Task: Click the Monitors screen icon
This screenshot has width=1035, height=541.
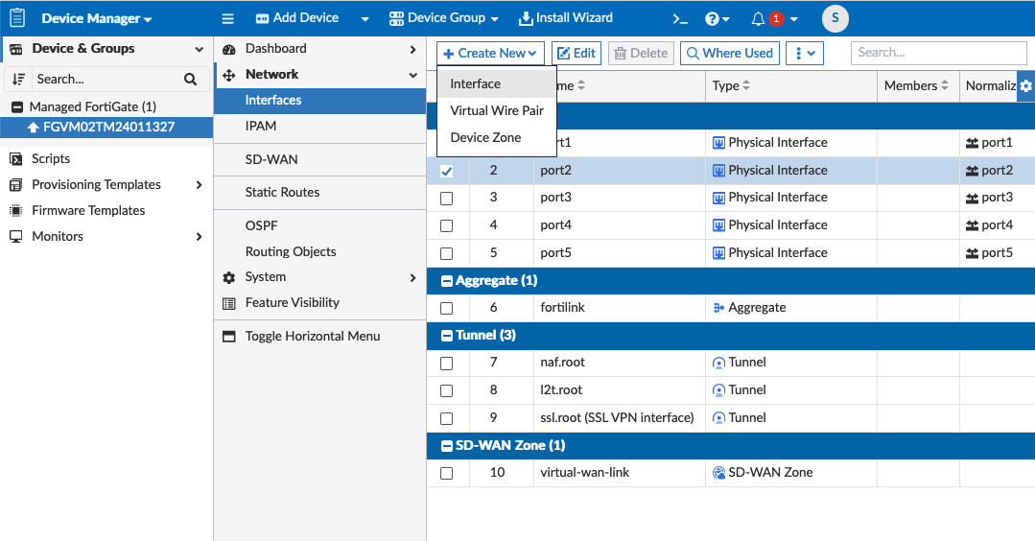Action: (x=16, y=237)
